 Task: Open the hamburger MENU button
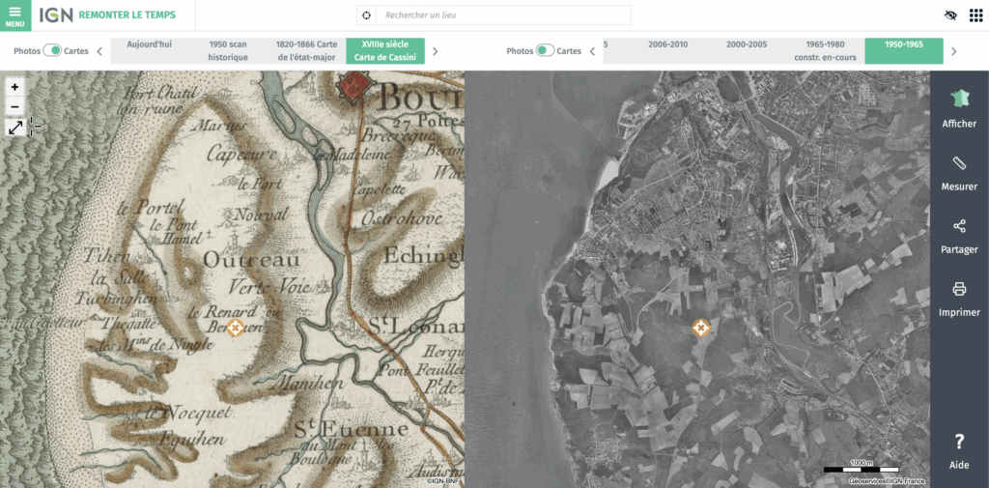(14, 14)
